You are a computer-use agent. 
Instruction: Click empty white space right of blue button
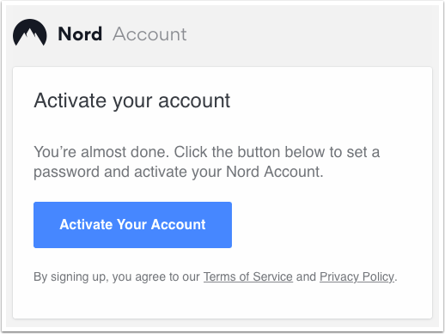click(329, 225)
